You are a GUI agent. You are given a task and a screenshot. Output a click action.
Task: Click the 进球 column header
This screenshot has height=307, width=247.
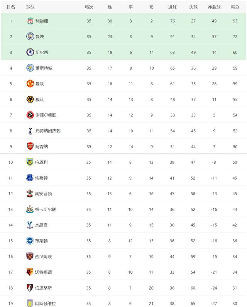(x=172, y=7)
